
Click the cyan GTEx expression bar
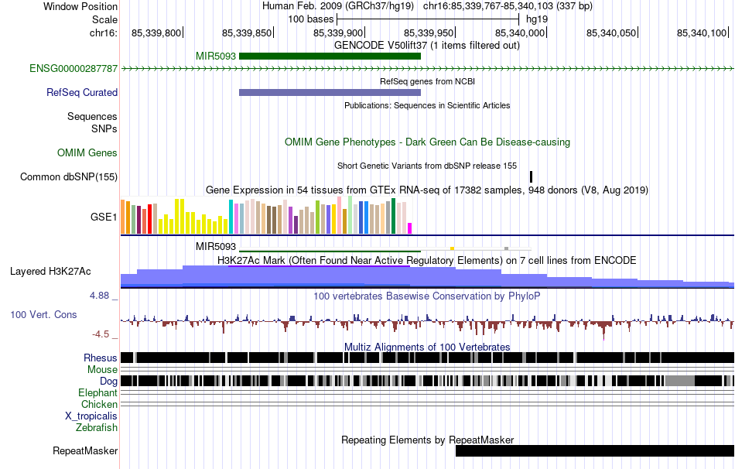click(231, 217)
